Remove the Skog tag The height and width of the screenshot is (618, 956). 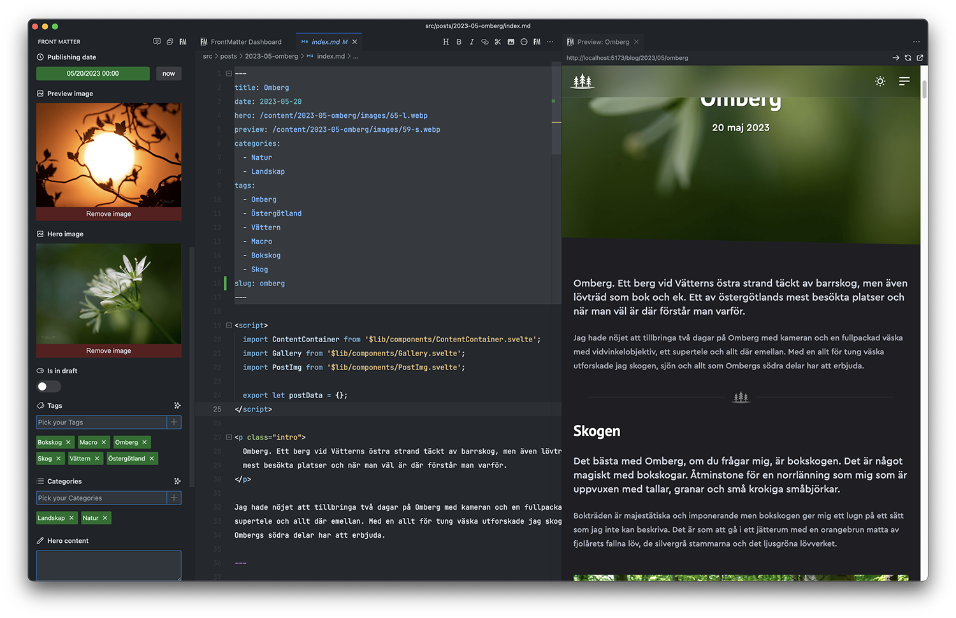(59, 459)
